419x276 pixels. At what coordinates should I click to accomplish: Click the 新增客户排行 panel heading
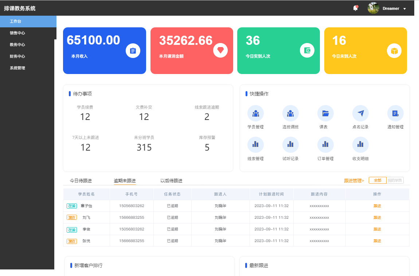[89, 265]
